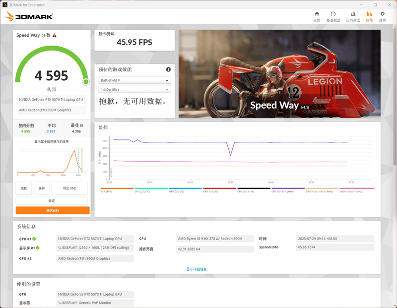Click the 保存 (Save) button
The image size is (397, 308).
42,188
